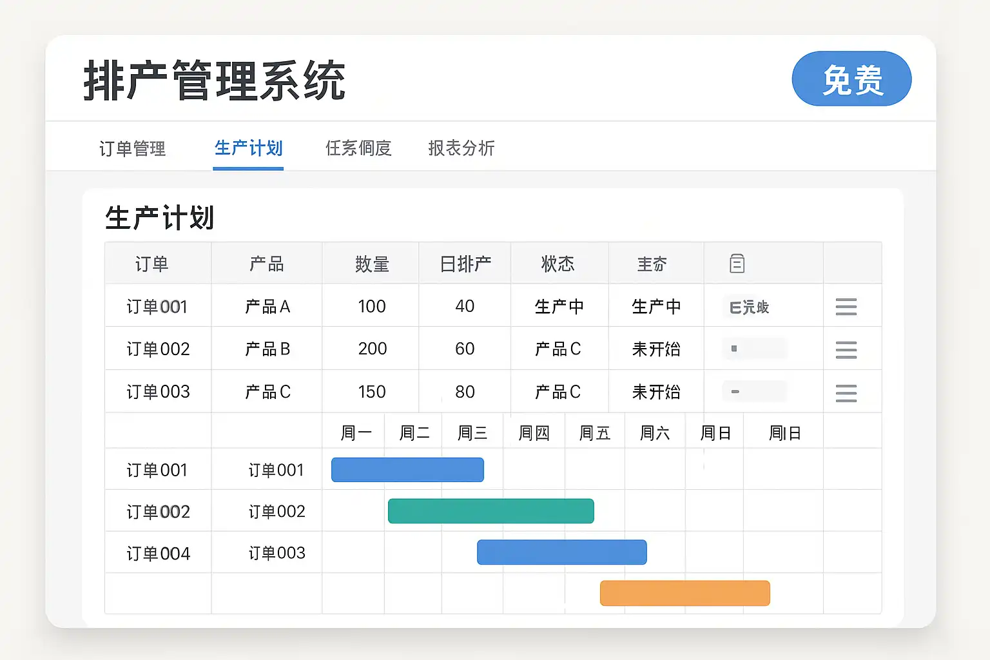The image size is (990, 660).
Task: Click the small square pill in row 订单002
Action: click(x=754, y=349)
